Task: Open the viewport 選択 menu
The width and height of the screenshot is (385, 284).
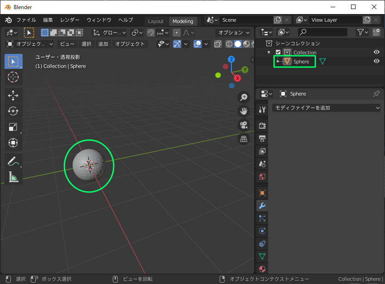Action: [x=87, y=44]
